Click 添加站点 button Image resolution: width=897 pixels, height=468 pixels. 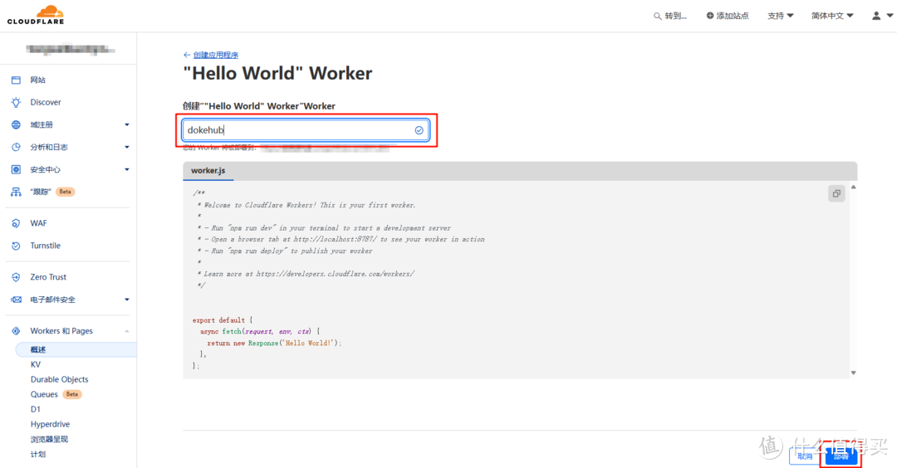(727, 16)
